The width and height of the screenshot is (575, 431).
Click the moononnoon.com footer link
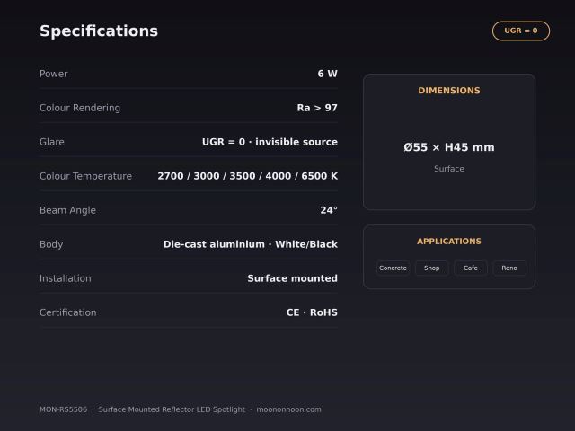(288, 409)
